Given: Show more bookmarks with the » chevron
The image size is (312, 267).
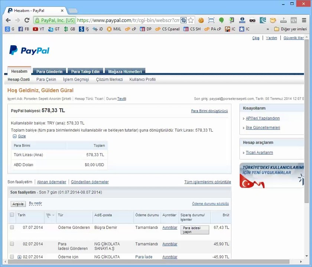Looking at the screenshot, I should click(268, 29).
